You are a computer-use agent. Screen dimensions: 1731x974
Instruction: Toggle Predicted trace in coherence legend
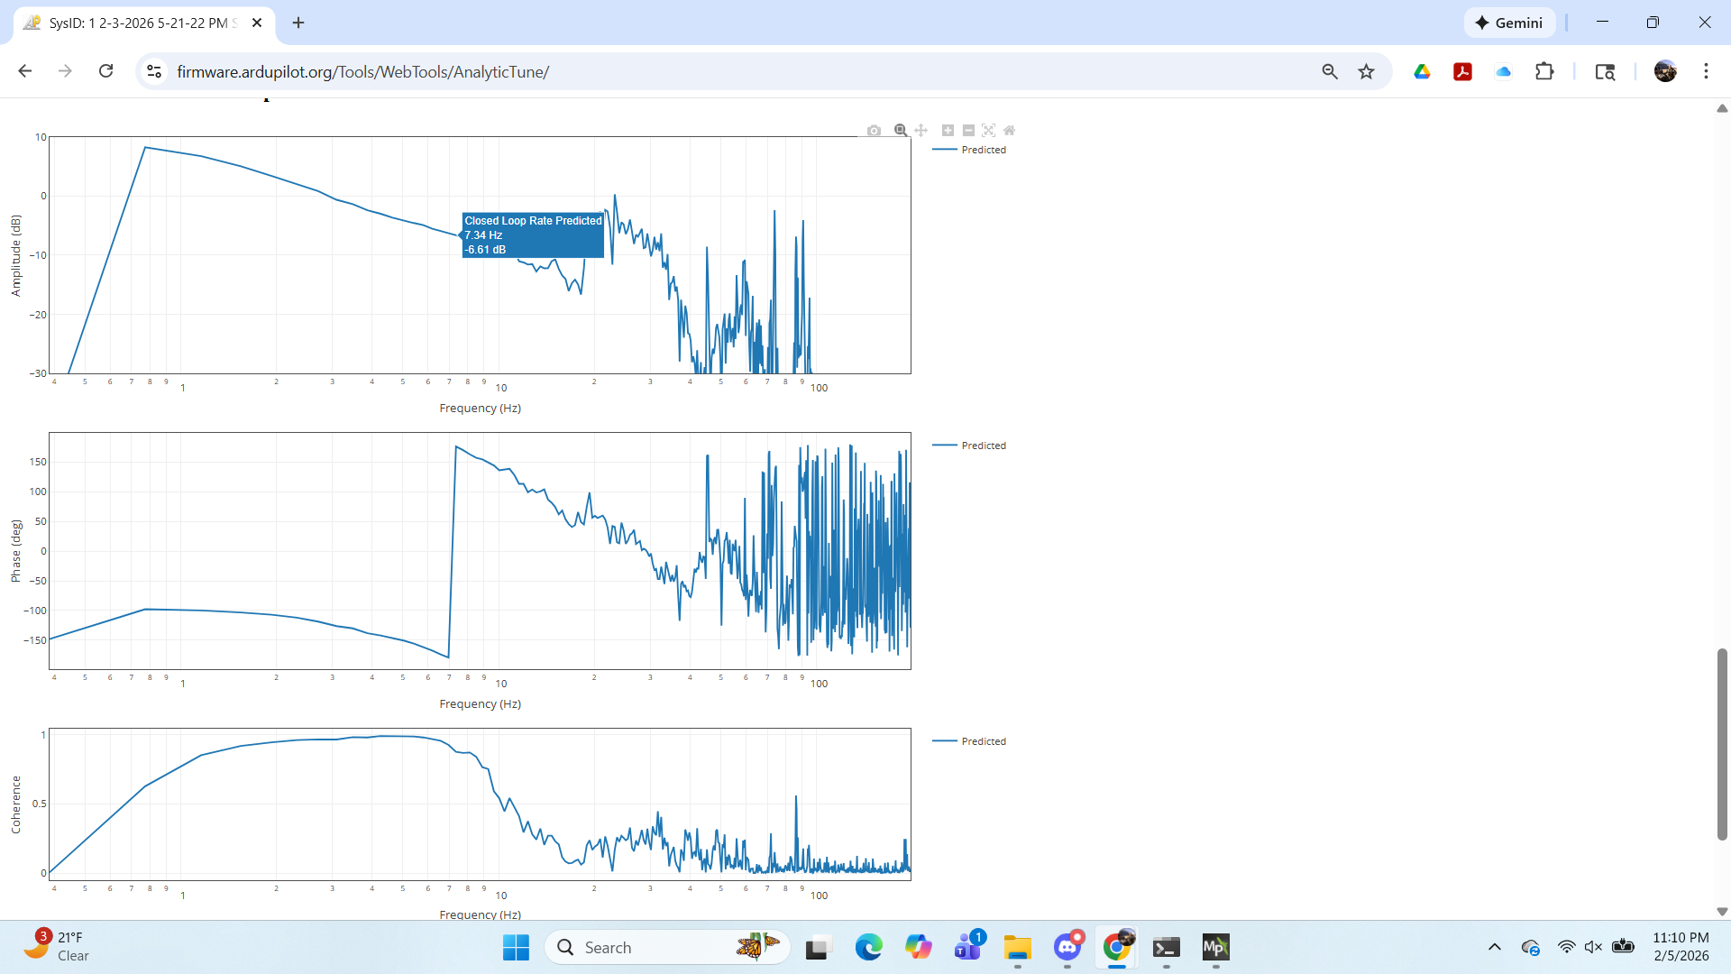point(983,741)
